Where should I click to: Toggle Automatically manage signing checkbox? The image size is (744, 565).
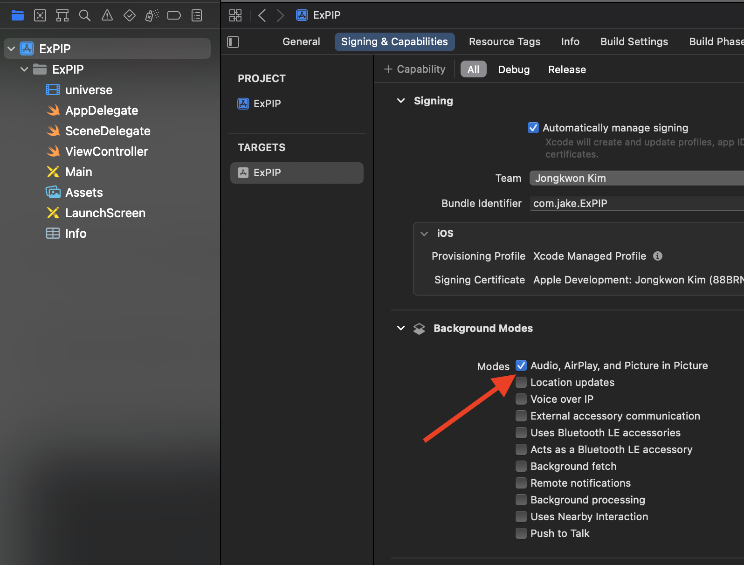tap(533, 128)
